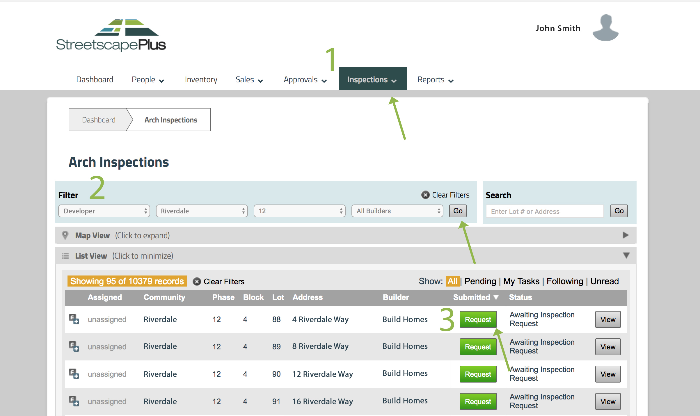700x416 pixels.
Task: Click the assign icon for lot 91 row
Action: pos(74,401)
